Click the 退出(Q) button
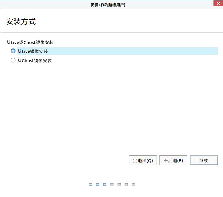 point(143,160)
